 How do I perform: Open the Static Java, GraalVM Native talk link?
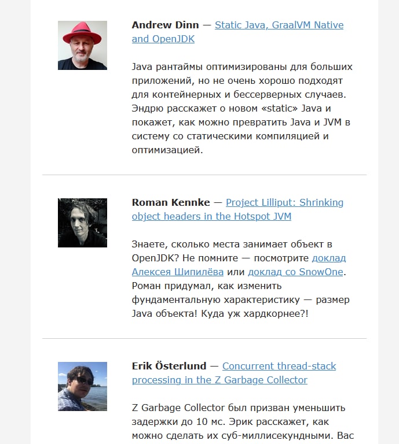point(237,32)
